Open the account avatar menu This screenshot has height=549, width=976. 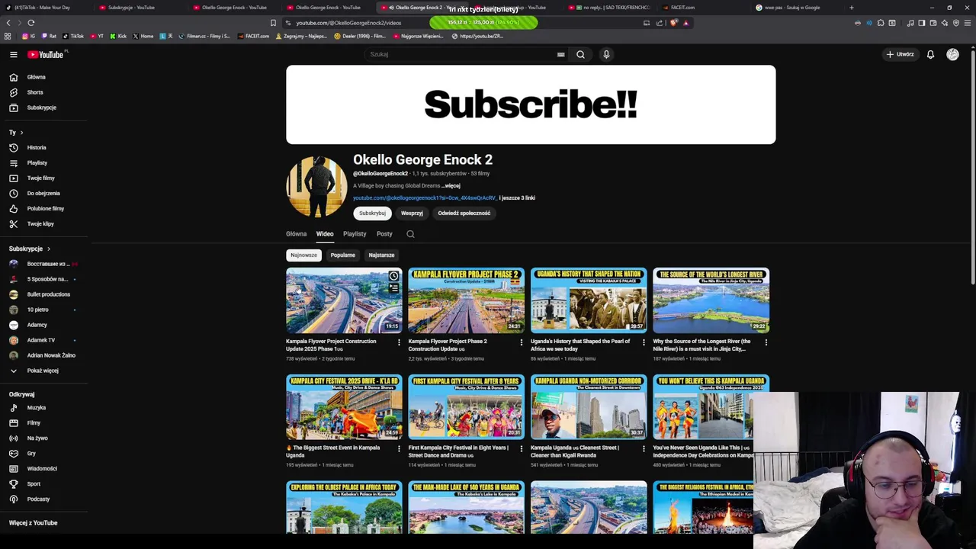(952, 54)
